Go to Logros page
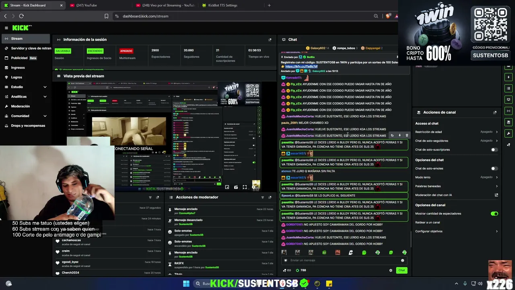515x290 pixels. tap(26, 77)
